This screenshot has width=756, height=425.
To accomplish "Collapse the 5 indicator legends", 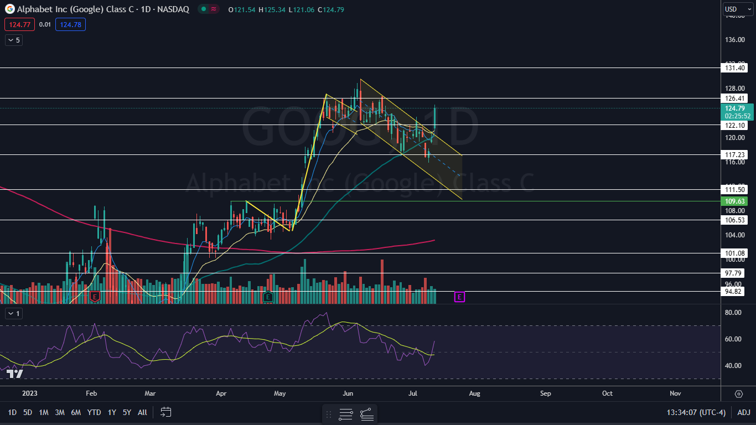I will [x=14, y=40].
